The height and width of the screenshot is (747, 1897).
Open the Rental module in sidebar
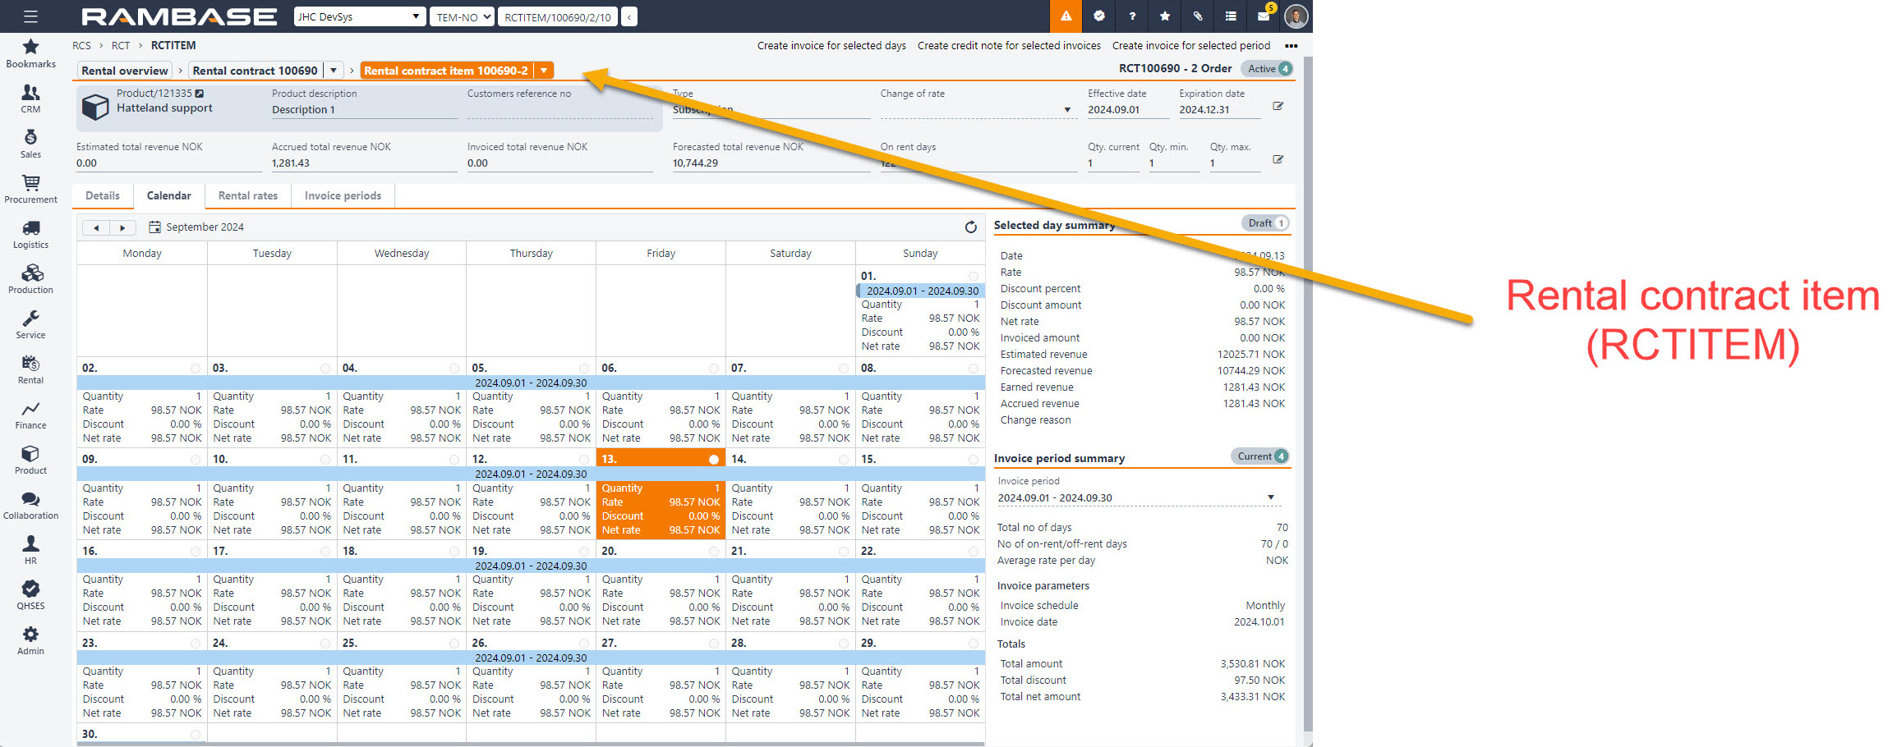coord(30,369)
